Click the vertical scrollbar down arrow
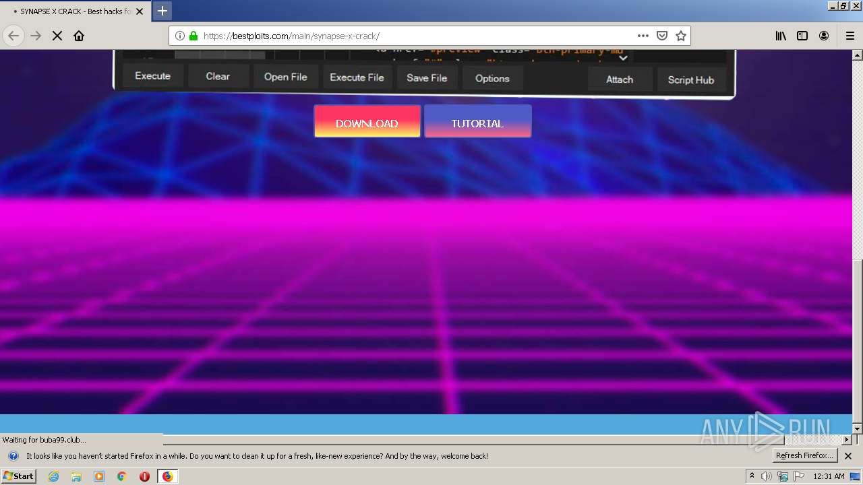Image resolution: width=863 pixels, height=485 pixels. coord(857,428)
